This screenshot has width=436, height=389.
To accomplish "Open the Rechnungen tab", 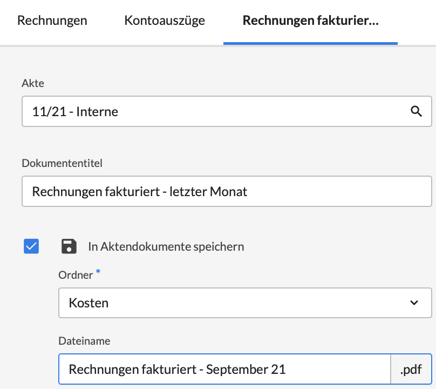I will (52, 21).
